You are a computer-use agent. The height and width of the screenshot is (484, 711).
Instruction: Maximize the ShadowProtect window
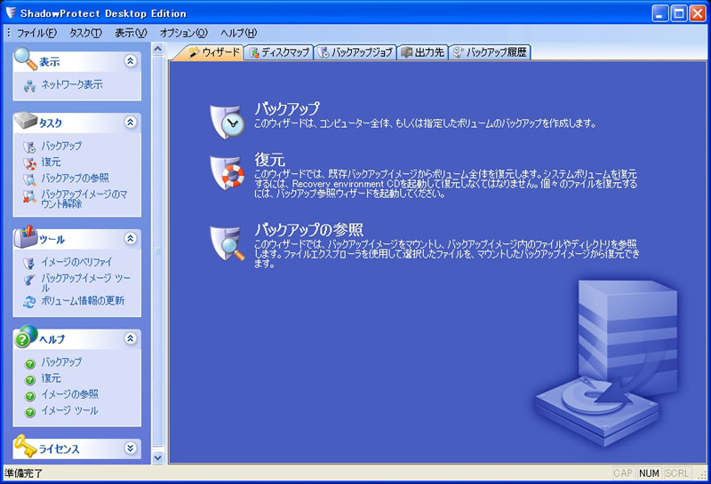coord(679,13)
